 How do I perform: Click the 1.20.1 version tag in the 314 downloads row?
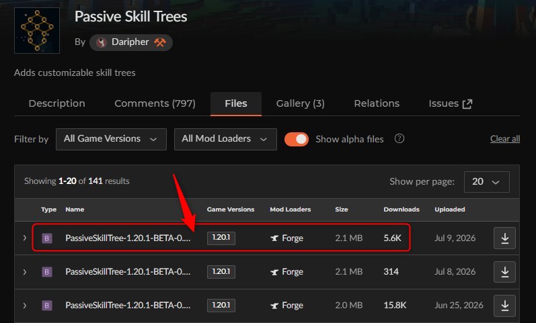[x=221, y=272]
